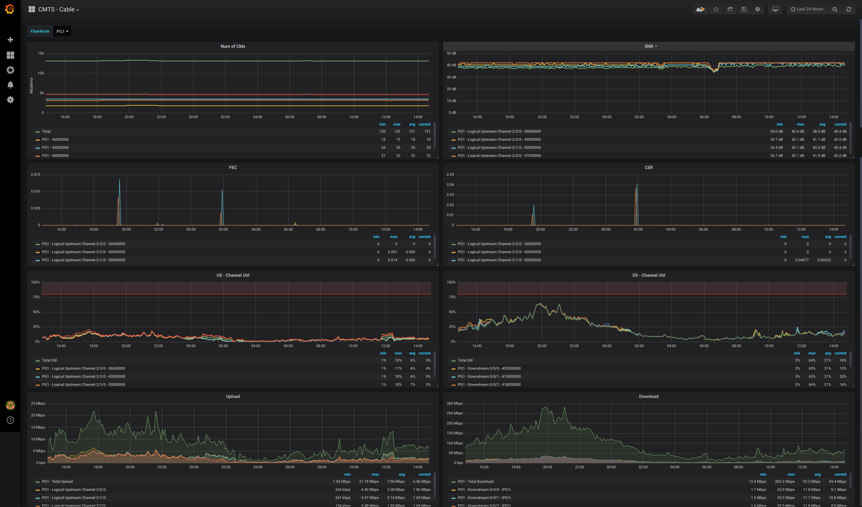Hide PG1 - Total Upload series in Upload legend
862x507 pixels.
(57, 481)
